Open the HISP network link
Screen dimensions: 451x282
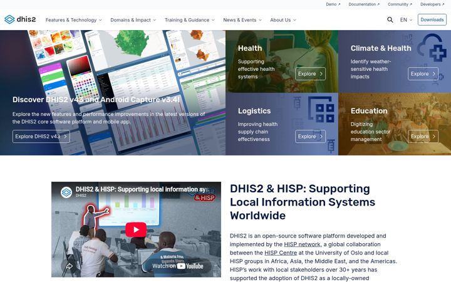(x=302, y=244)
